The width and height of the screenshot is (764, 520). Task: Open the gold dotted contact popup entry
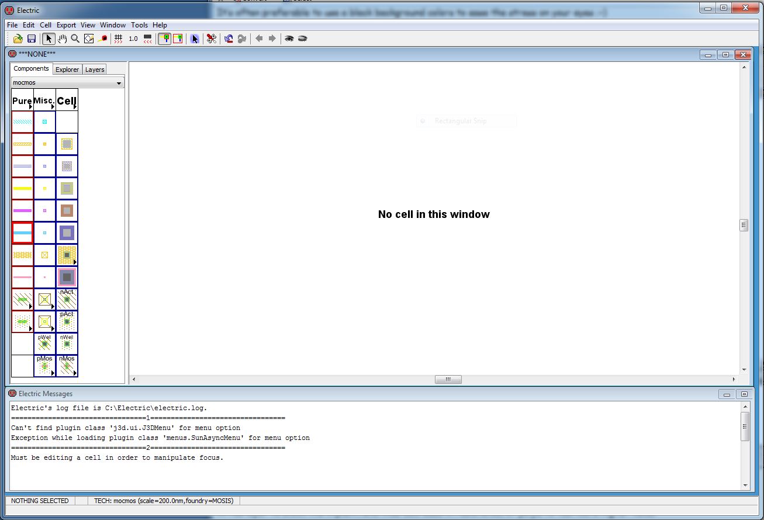point(67,255)
